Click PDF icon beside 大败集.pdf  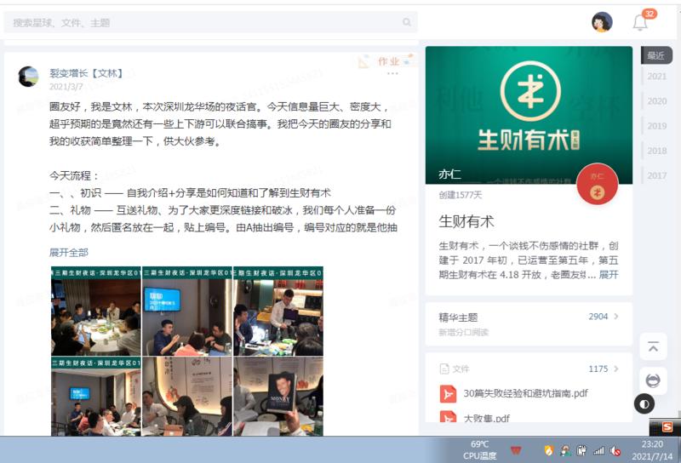[x=448, y=417]
